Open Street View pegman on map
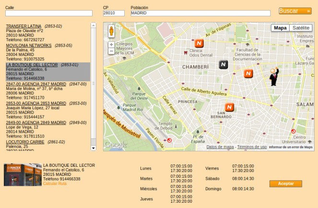This screenshot has width=318, height=208. pos(111,31)
